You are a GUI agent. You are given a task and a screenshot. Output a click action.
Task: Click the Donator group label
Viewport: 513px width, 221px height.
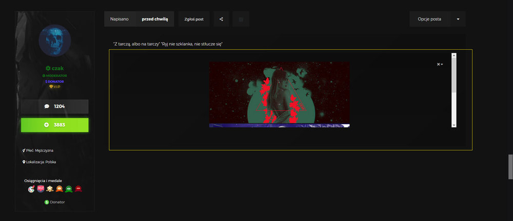pos(57,202)
